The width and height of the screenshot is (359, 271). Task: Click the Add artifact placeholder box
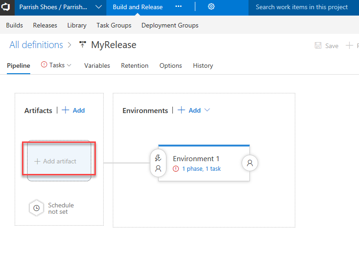[x=59, y=161]
